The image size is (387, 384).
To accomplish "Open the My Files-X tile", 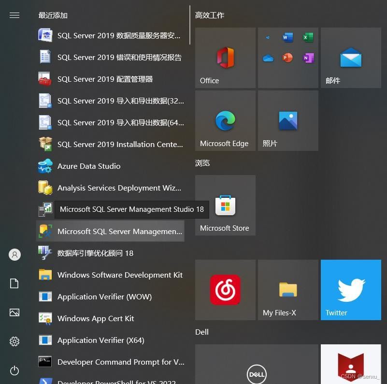I will [x=288, y=290].
